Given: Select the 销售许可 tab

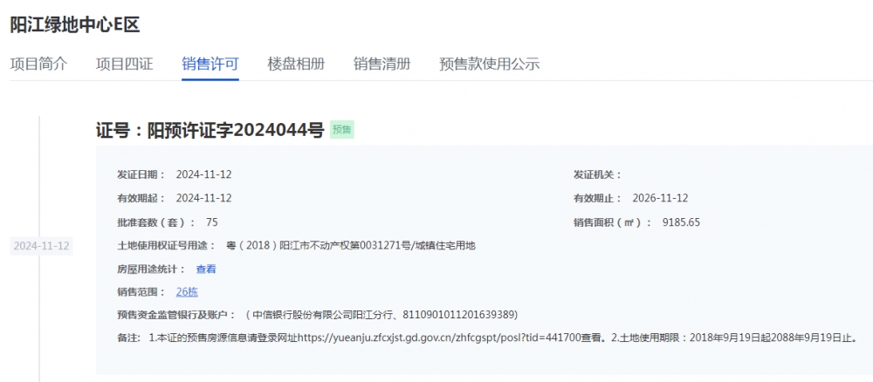Looking at the screenshot, I should tap(210, 64).
